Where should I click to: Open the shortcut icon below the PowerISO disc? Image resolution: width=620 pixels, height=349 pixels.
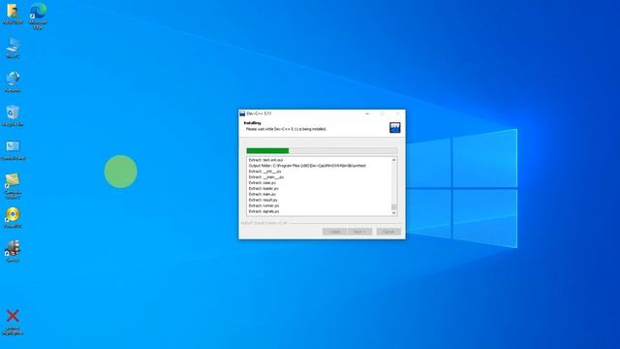(x=13, y=251)
